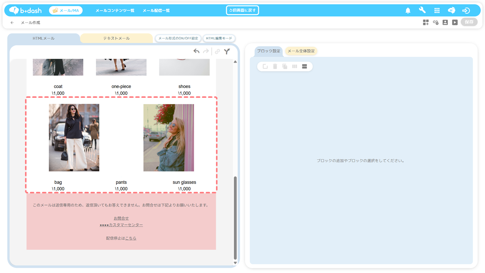Click the back arrow beside メール作成
This screenshot has height=273, width=485.
(x=12, y=23)
